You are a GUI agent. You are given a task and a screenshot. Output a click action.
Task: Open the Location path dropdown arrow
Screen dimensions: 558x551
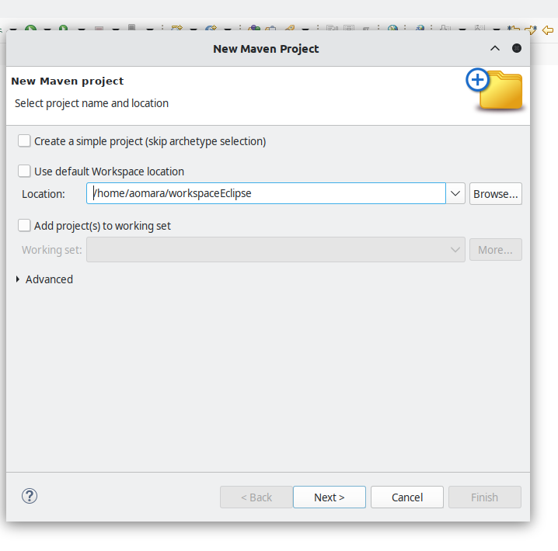click(x=456, y=194)
